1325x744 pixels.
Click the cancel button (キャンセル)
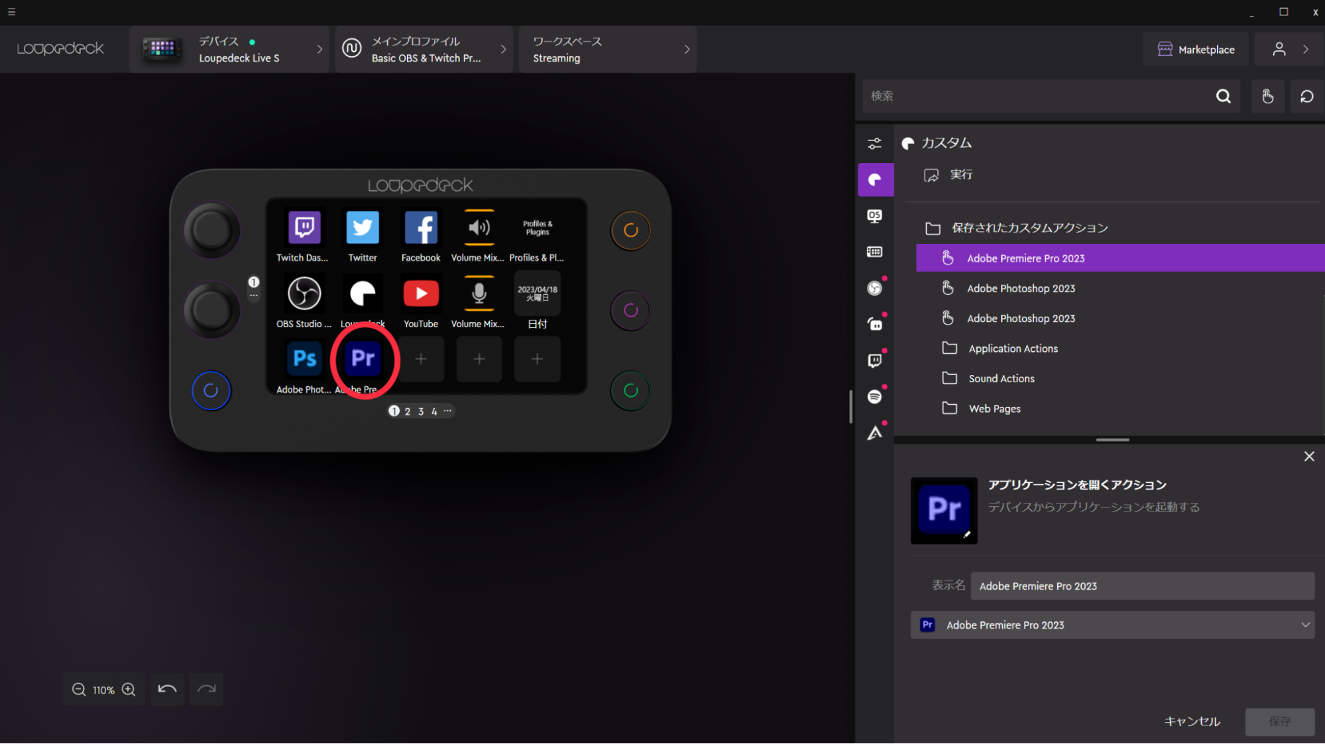tap(1192, 721)
